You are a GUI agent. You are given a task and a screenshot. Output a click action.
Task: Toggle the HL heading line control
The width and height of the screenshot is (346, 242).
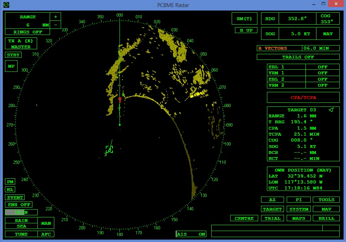(x=10, y=189)
